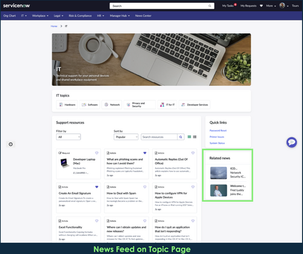
Task: Click the Hardware topic icon
Action: [x=61, y=105]
